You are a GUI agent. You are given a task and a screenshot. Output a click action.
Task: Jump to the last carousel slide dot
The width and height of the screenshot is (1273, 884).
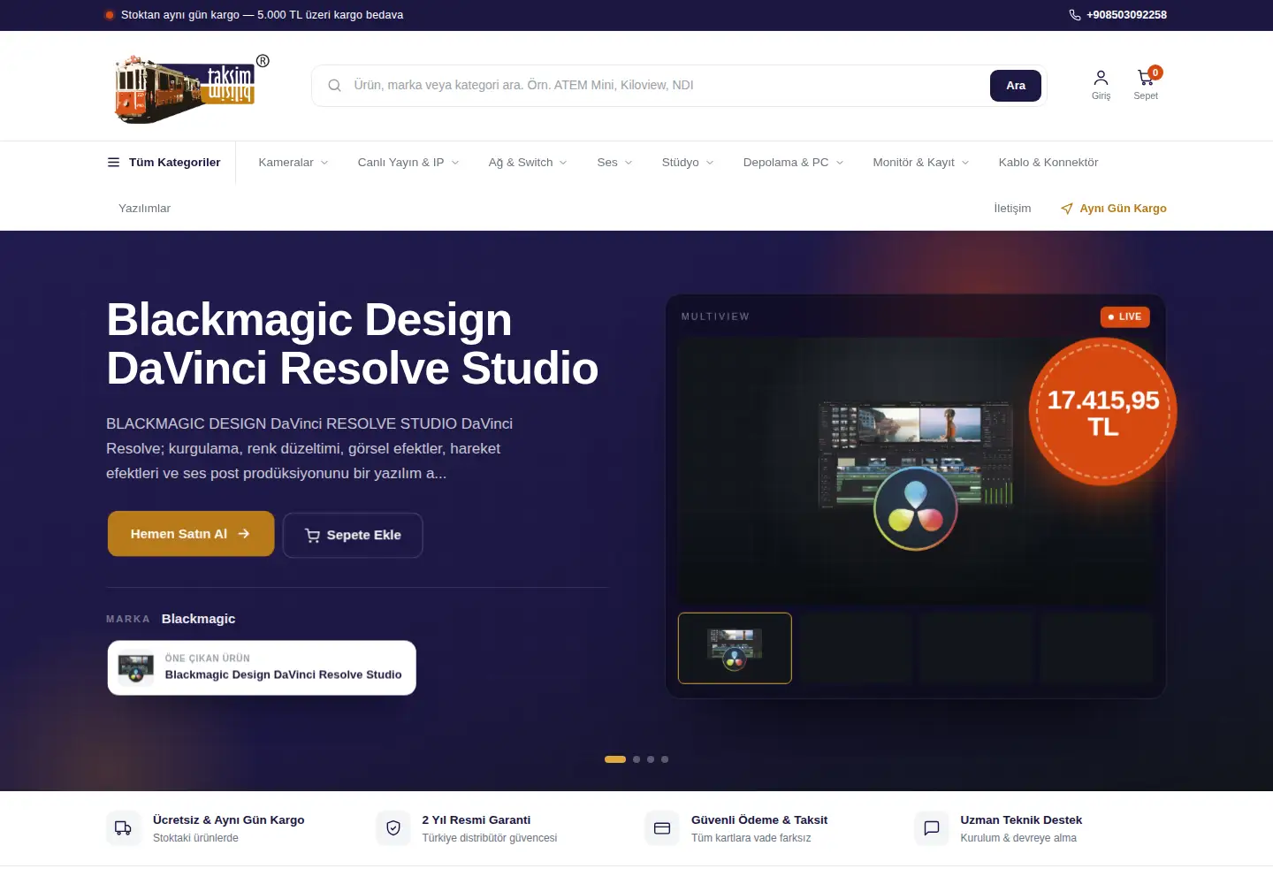click(665, 759)
